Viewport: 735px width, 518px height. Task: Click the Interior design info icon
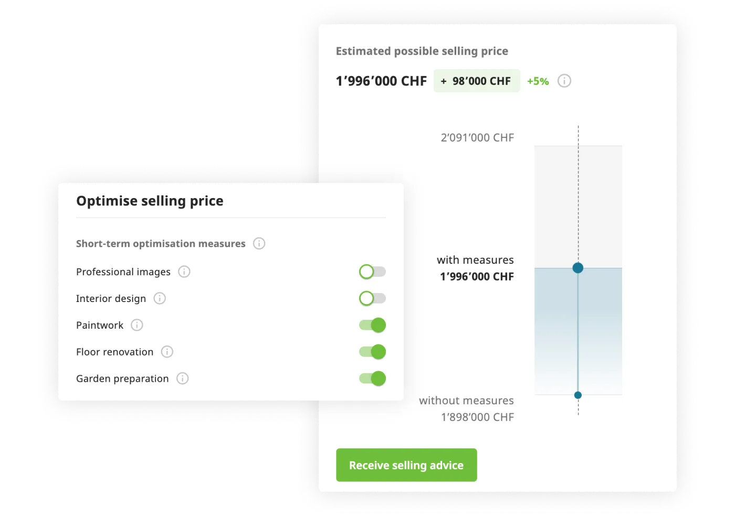160,298
